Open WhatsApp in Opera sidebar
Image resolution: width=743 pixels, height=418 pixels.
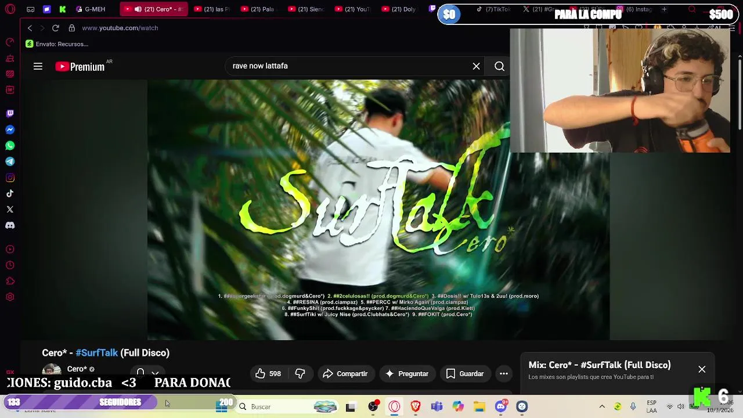10,146
